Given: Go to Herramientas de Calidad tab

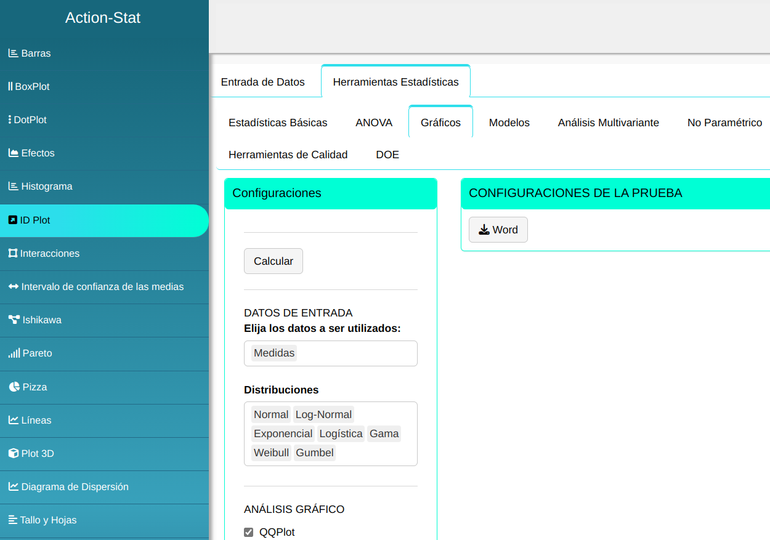Looking at the screenshot, I should click(288, 155).
